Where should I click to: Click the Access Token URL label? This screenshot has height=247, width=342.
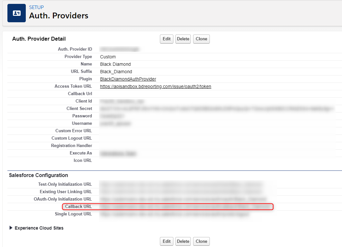click(x=73, y=86)
